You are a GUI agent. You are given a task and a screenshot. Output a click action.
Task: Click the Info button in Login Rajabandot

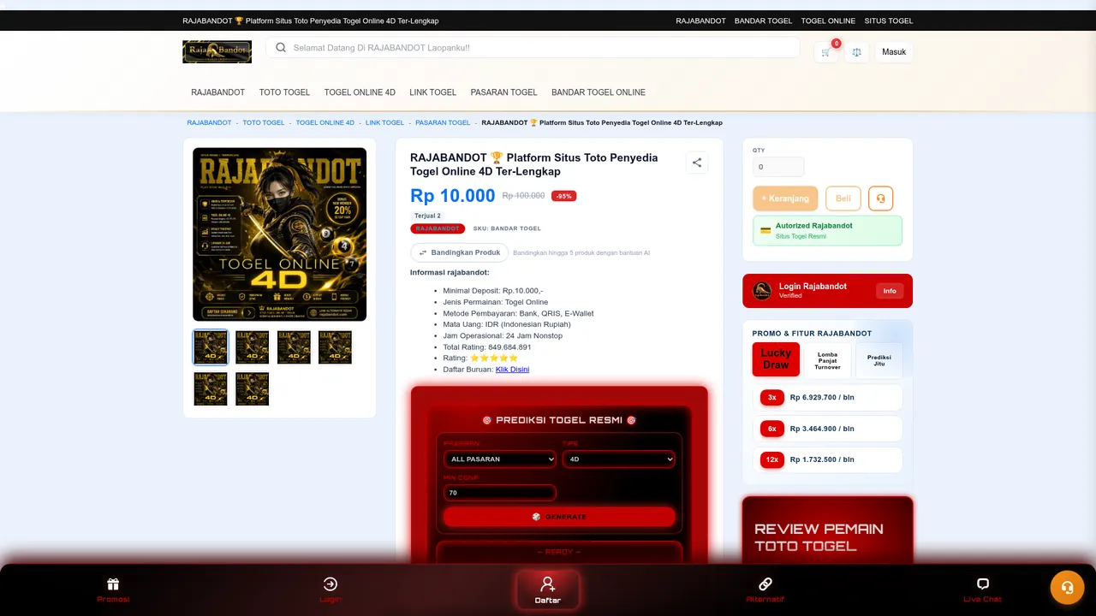[890, 291]
